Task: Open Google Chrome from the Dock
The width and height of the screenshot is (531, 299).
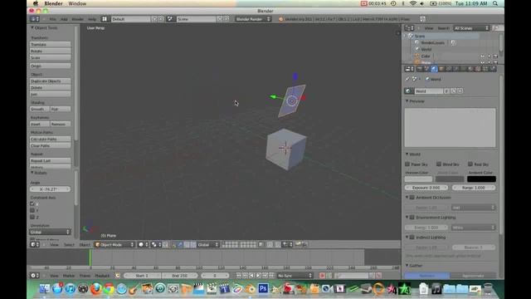Action: [109, 288]
